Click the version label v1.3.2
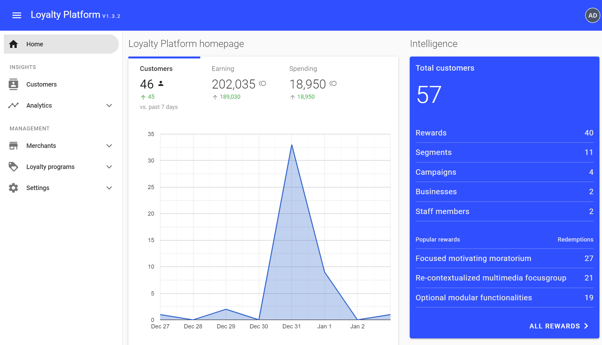 pyautogui.click(x=111, y=16)
